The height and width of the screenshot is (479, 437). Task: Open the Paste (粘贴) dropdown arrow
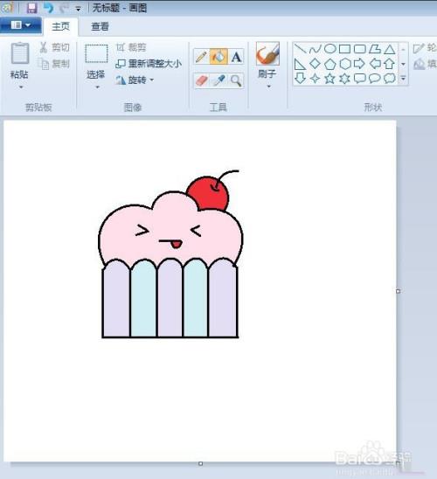(21, 87)
